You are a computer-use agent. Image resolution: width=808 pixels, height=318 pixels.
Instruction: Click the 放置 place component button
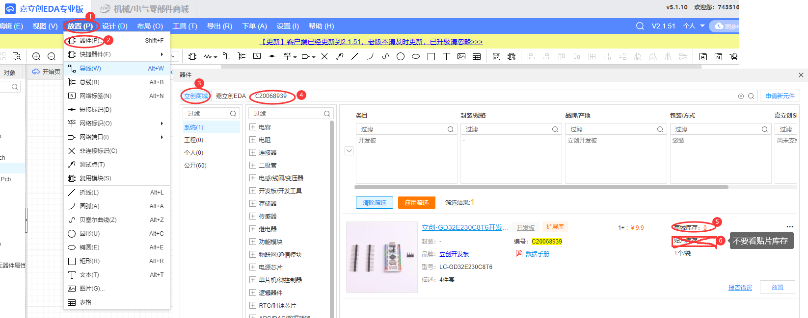point(777,287)
